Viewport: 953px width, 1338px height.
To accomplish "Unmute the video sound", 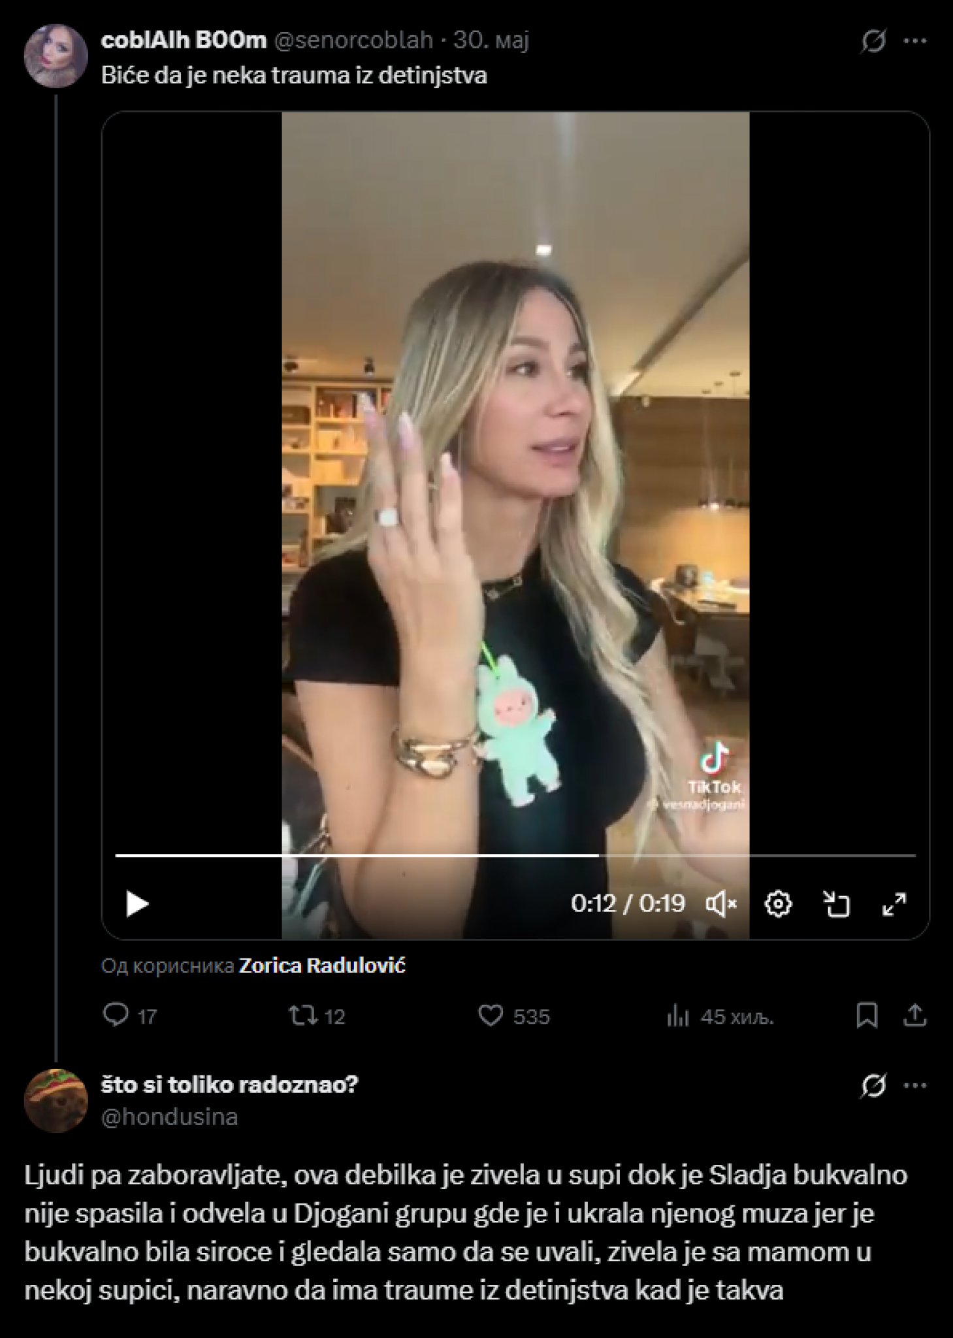I will pyautogui.click(x=721, y=904).
